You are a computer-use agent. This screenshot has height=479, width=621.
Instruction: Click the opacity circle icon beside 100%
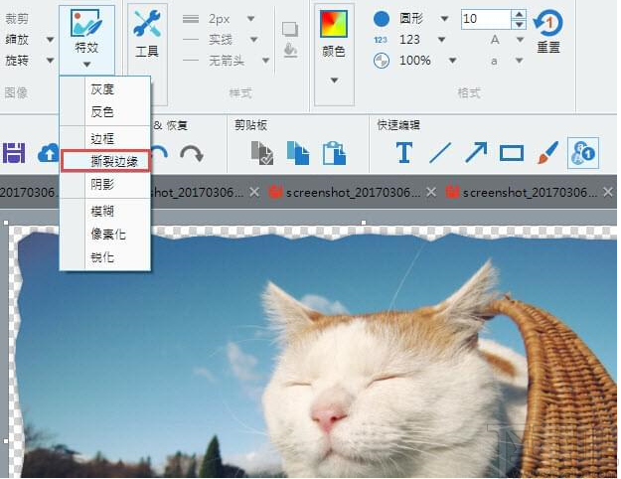382,61
